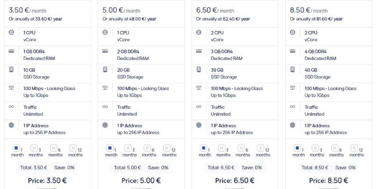Click the CPU icon on the 3.50 € plan

point(12,32)
